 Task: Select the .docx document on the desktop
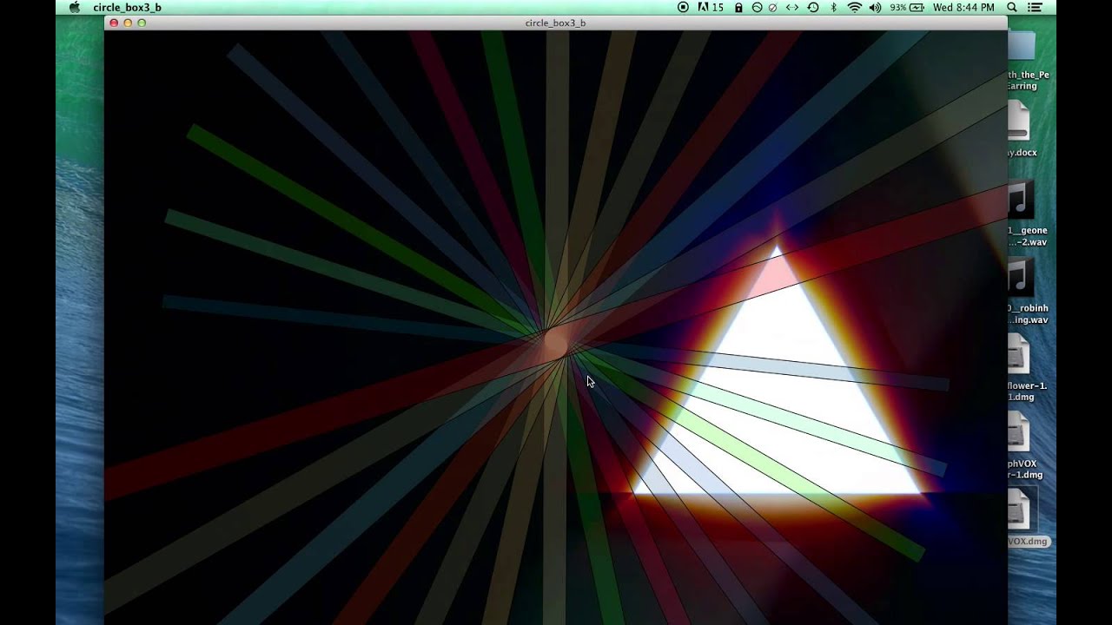point(1019,121)
